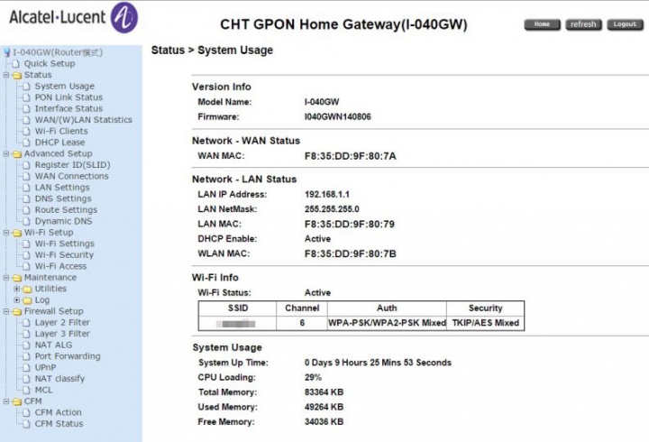The height and width of the screenshot is (442, 649).
Task: Open Layer 2 Filter page
Action: point(62,322)
